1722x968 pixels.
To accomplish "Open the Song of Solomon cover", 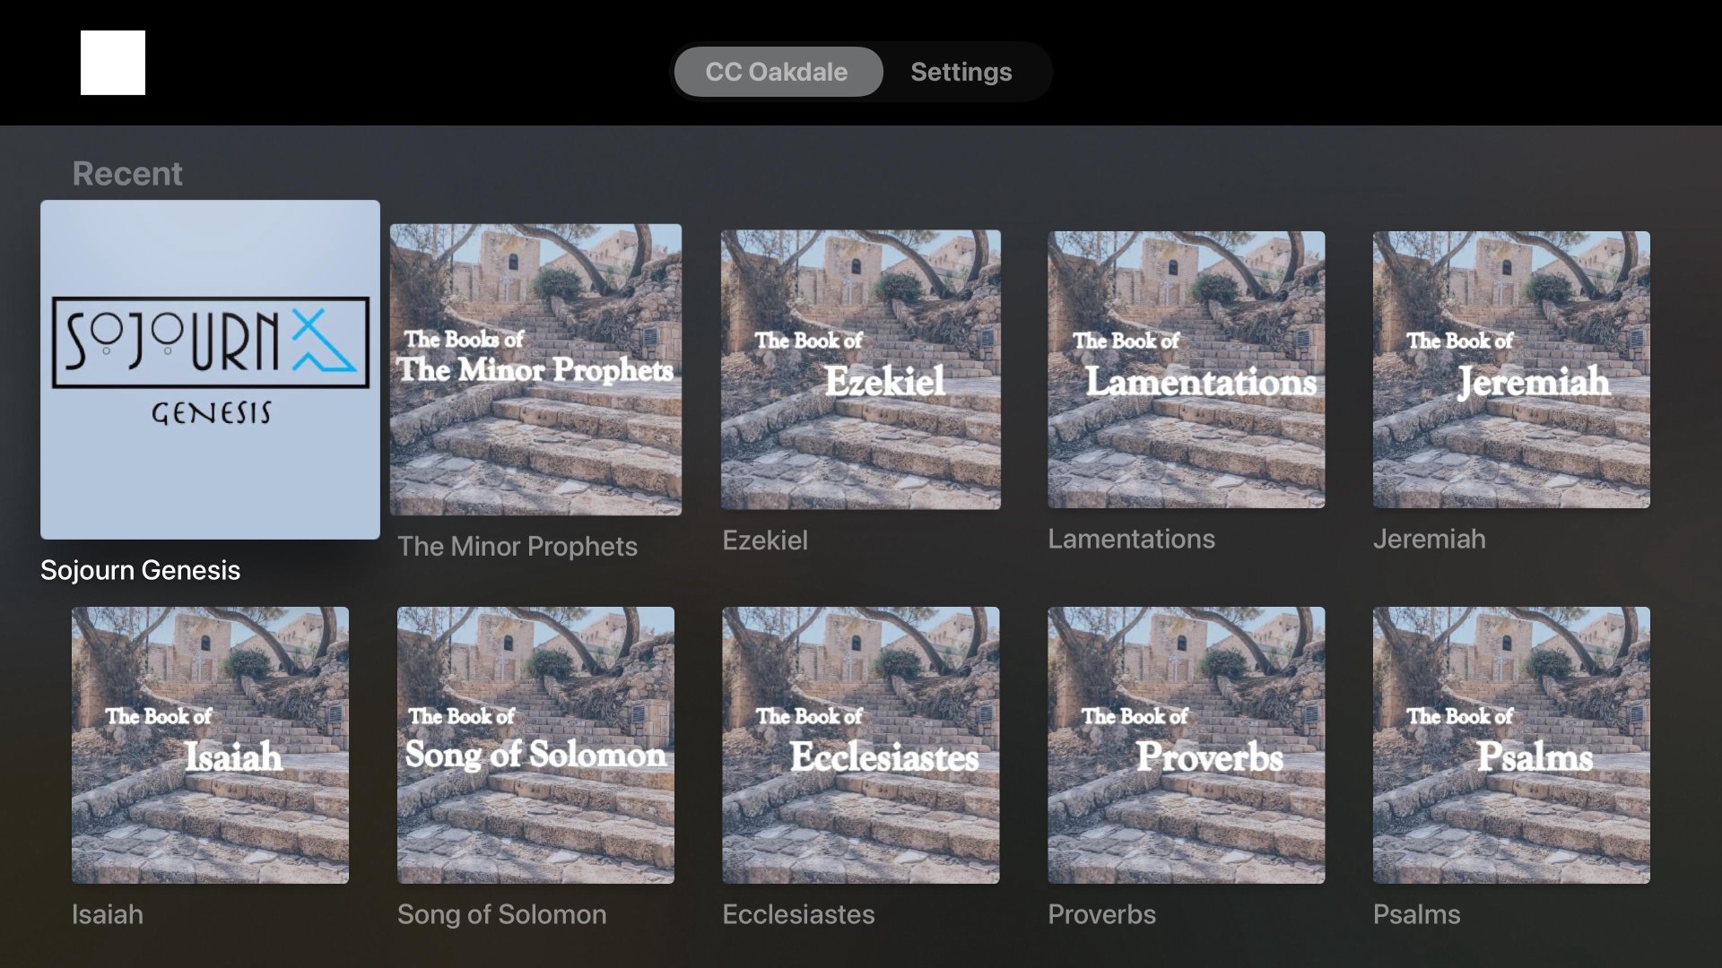I will 535,745.
